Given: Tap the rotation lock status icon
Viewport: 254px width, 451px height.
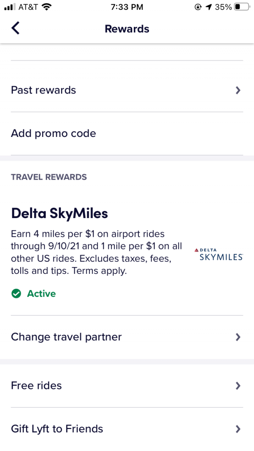Looking at the screenshot, I should point(198,7).
